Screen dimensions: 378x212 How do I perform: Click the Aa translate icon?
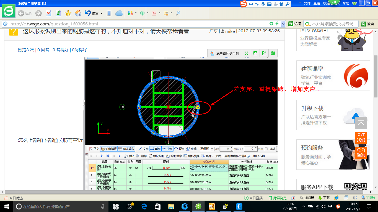pos(154,13)
